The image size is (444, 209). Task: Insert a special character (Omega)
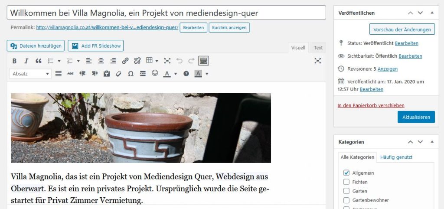tap(131, 74)
